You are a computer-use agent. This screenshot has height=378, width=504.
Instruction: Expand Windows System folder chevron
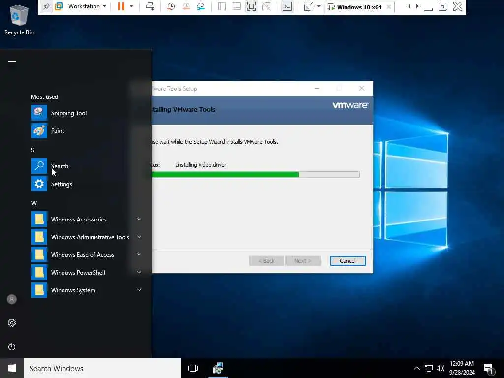coord(139,289)
